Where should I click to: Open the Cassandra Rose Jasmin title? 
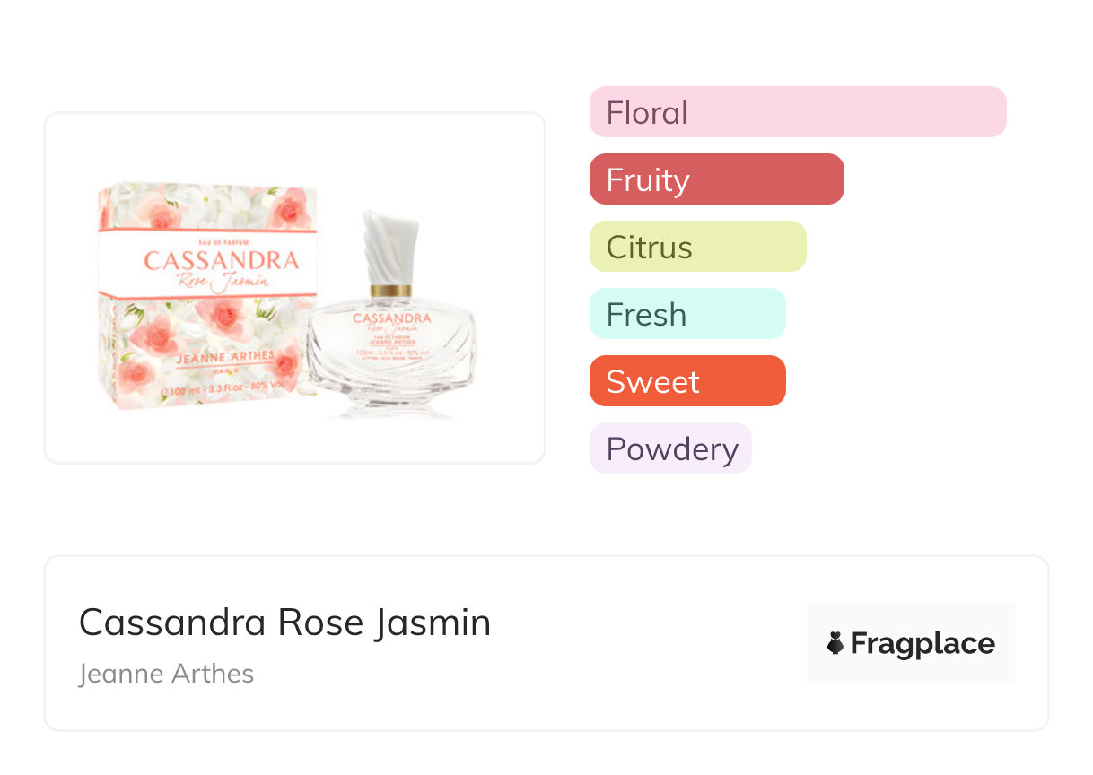point(284,623)
